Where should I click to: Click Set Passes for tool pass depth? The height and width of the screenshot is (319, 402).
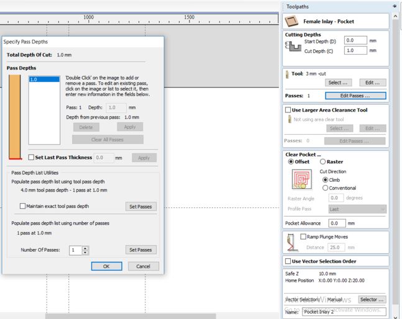141,206
